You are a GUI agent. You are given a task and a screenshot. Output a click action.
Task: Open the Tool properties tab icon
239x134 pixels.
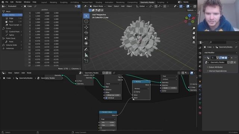click(200, 48)
